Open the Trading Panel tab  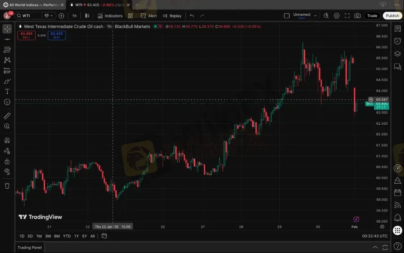(29, 248)
